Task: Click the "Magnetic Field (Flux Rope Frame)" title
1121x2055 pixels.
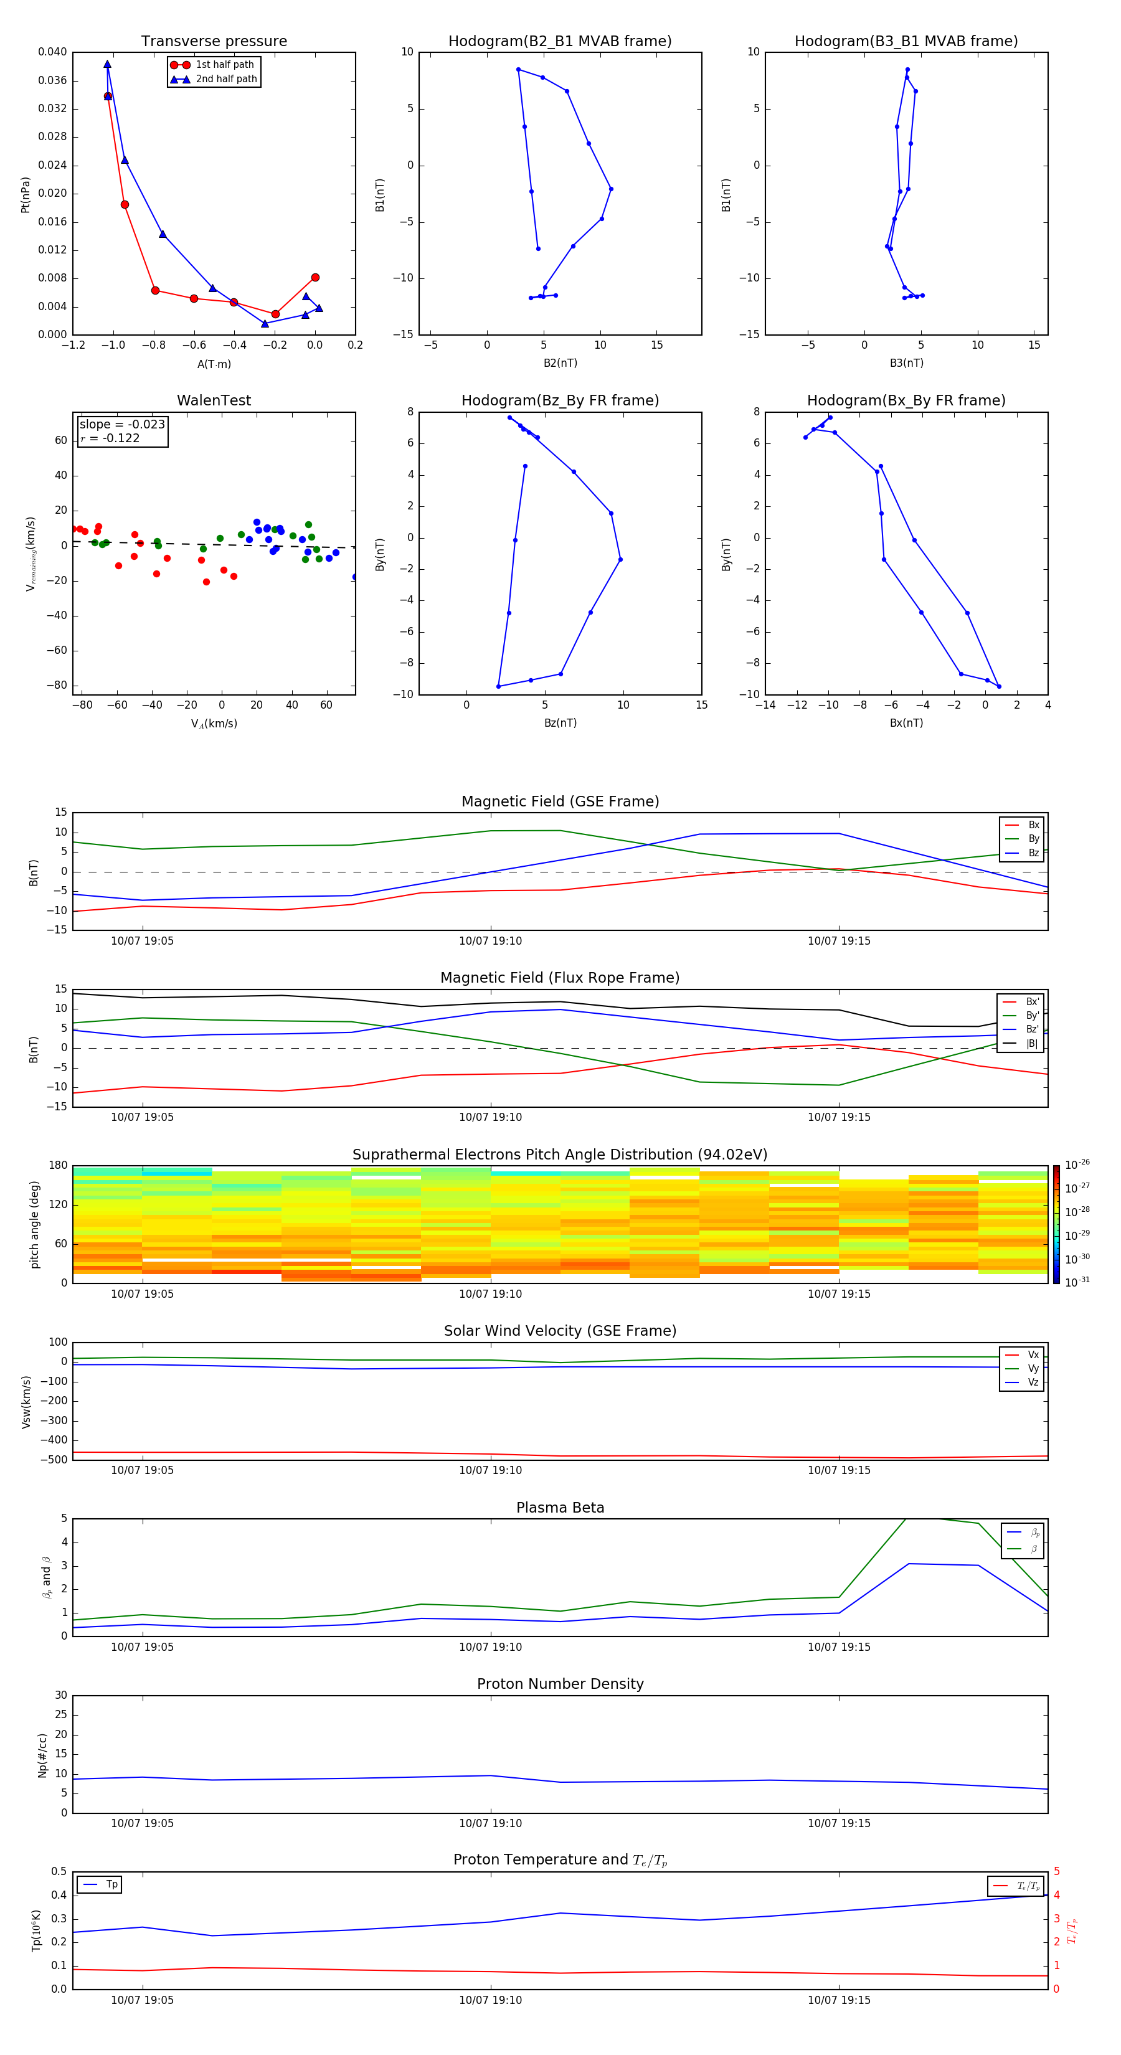Action: tap(560, 978)
